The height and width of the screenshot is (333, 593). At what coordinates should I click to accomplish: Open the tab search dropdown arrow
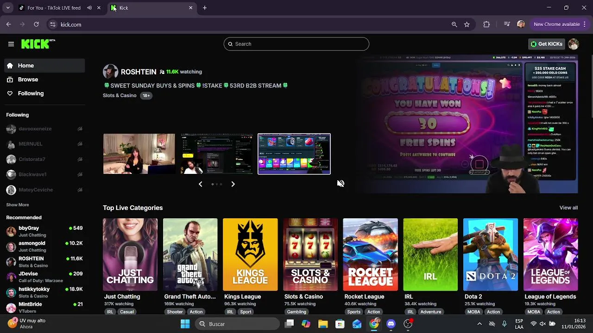(x=8, y=8)
